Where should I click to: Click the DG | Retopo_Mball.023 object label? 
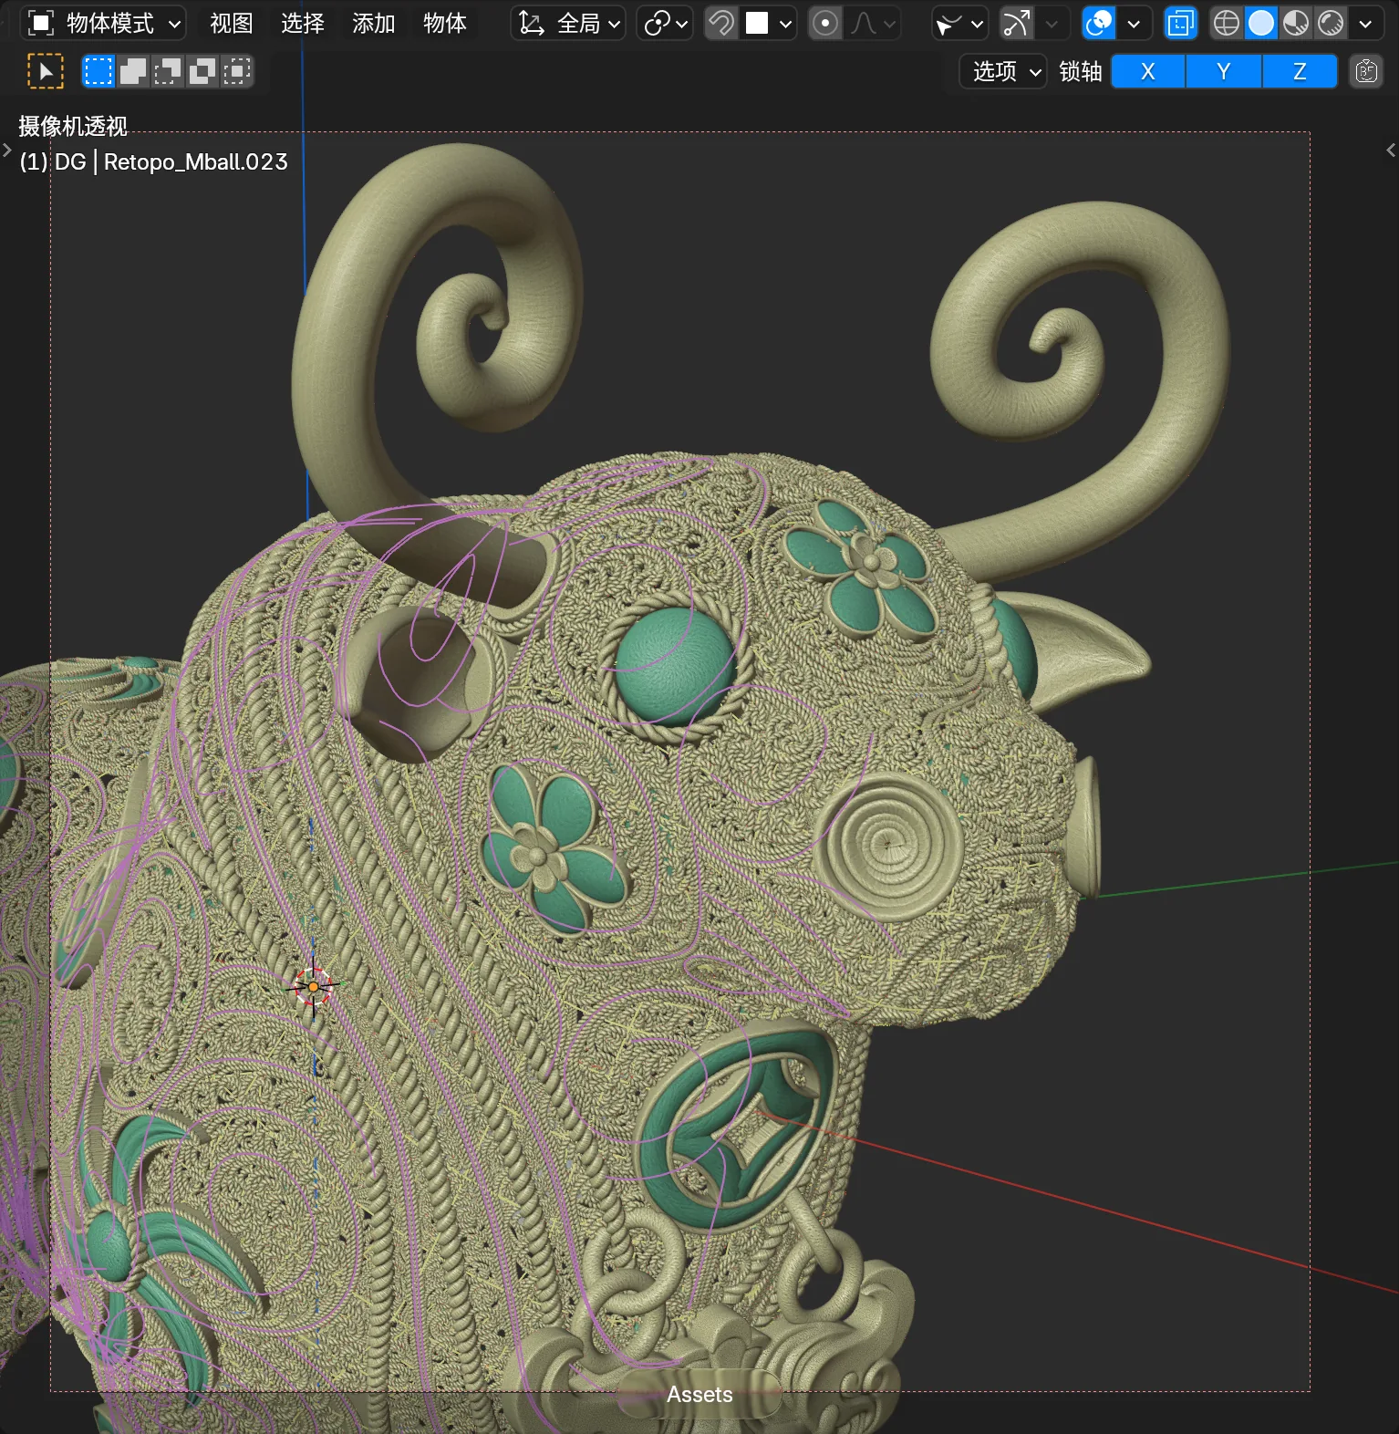pyautogui.click(x=153, y=161)
